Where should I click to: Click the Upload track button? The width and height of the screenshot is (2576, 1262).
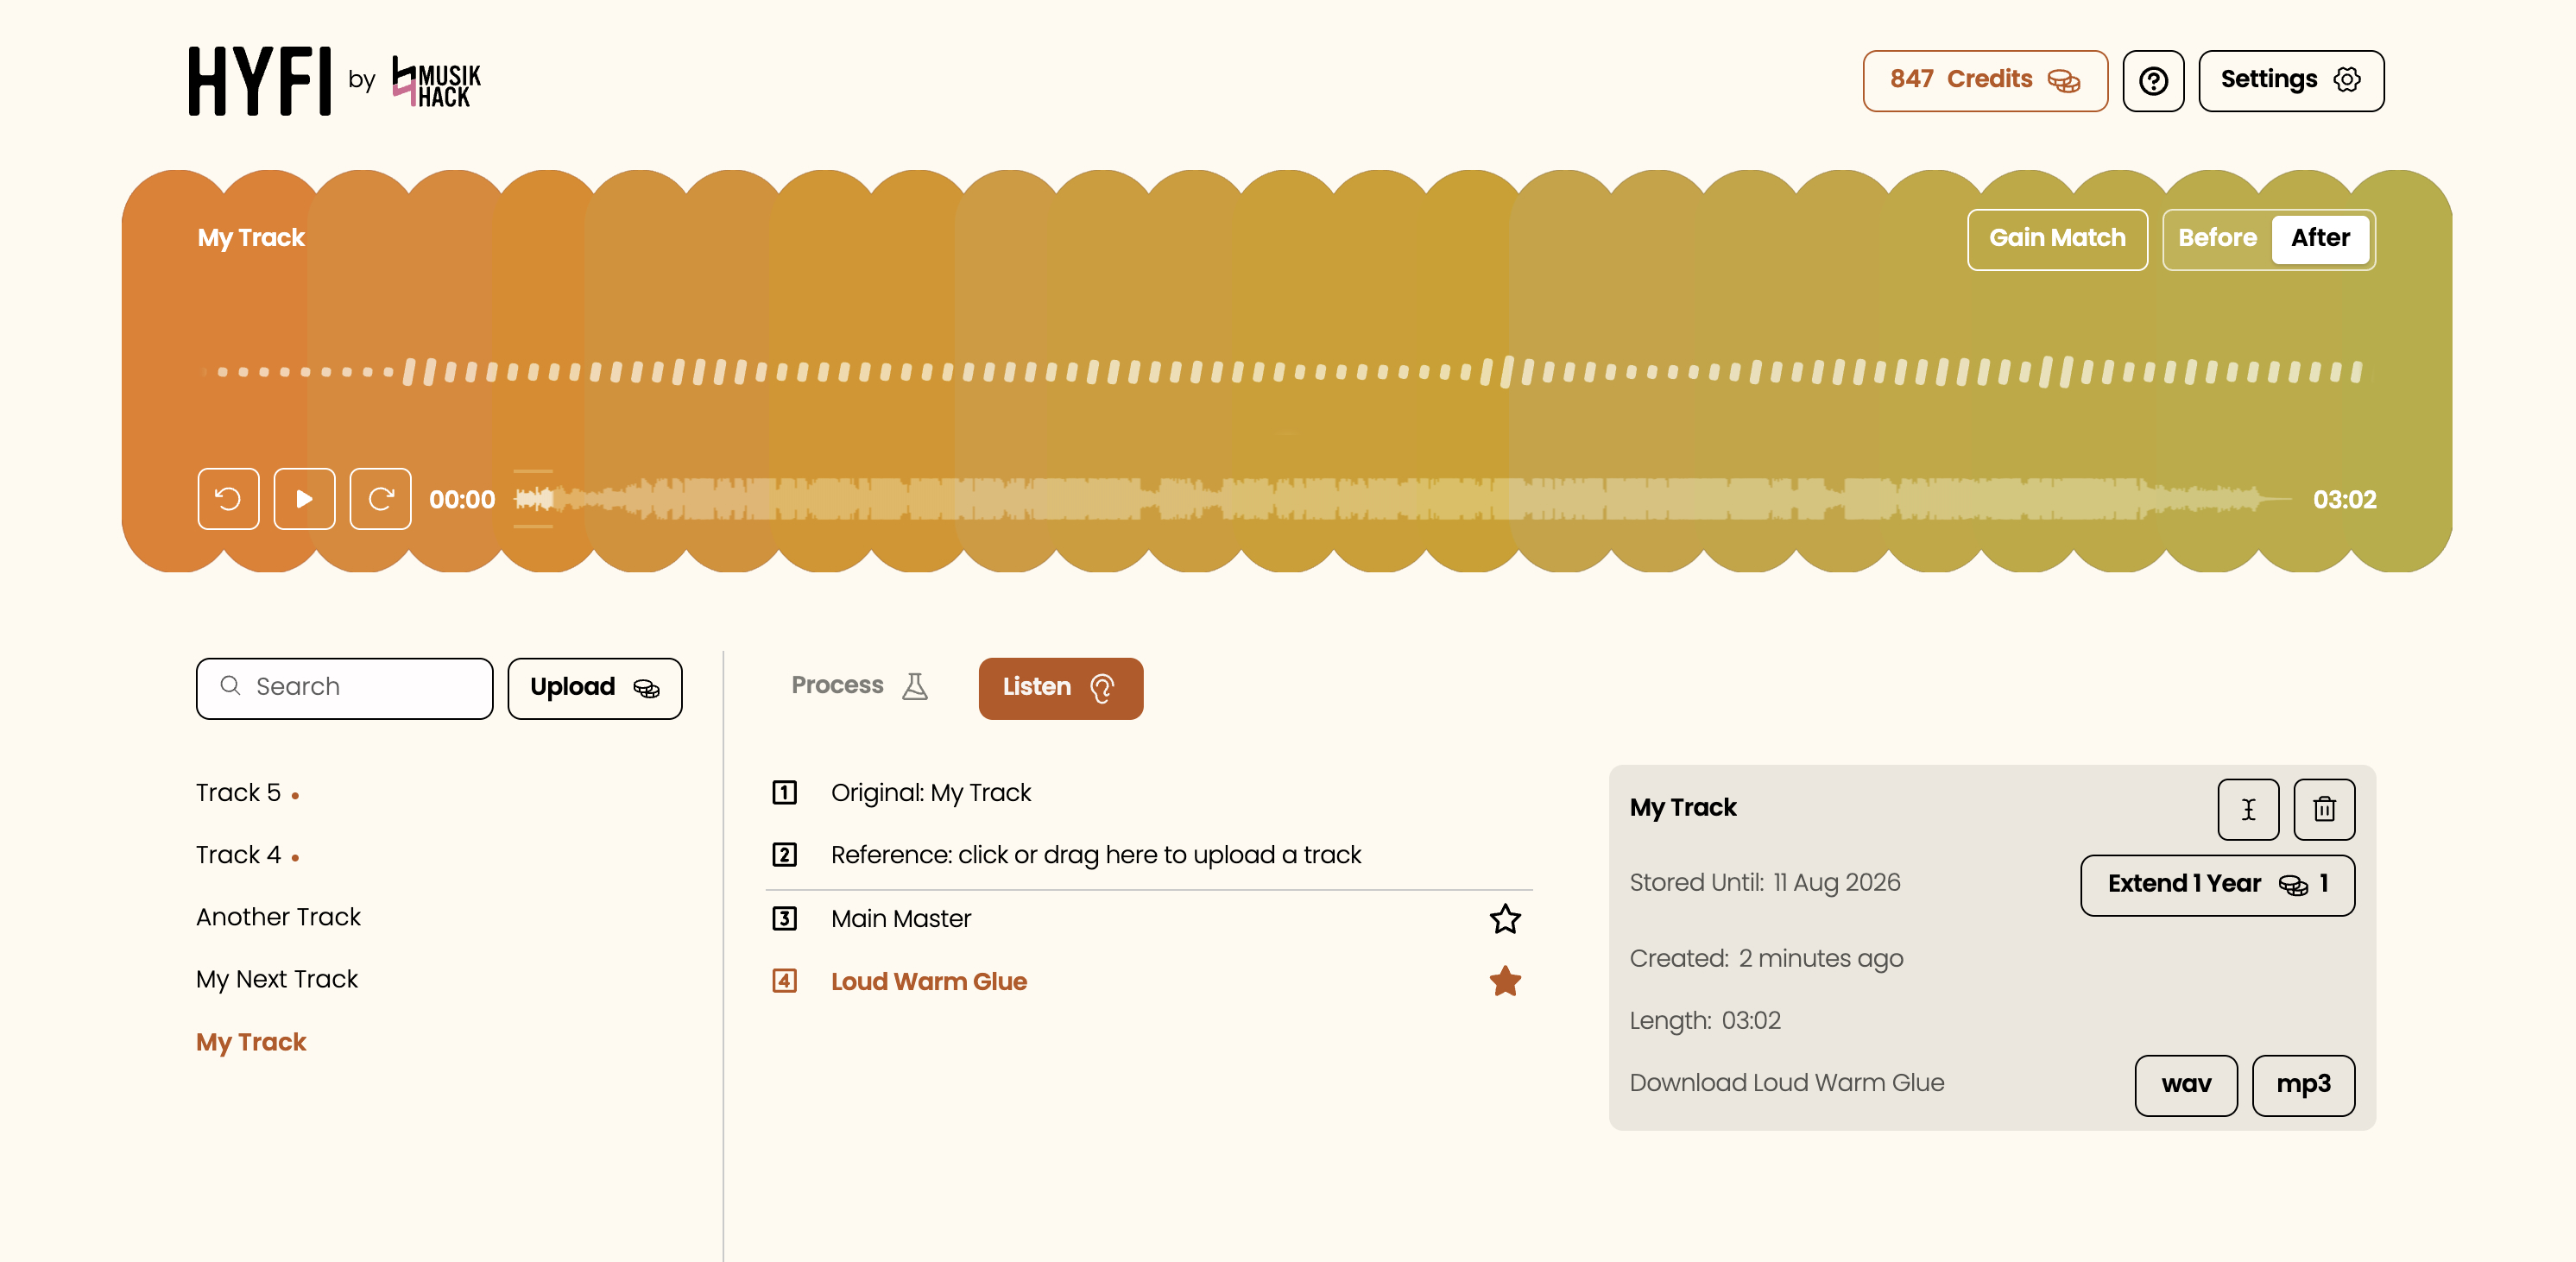pos(594,688)
